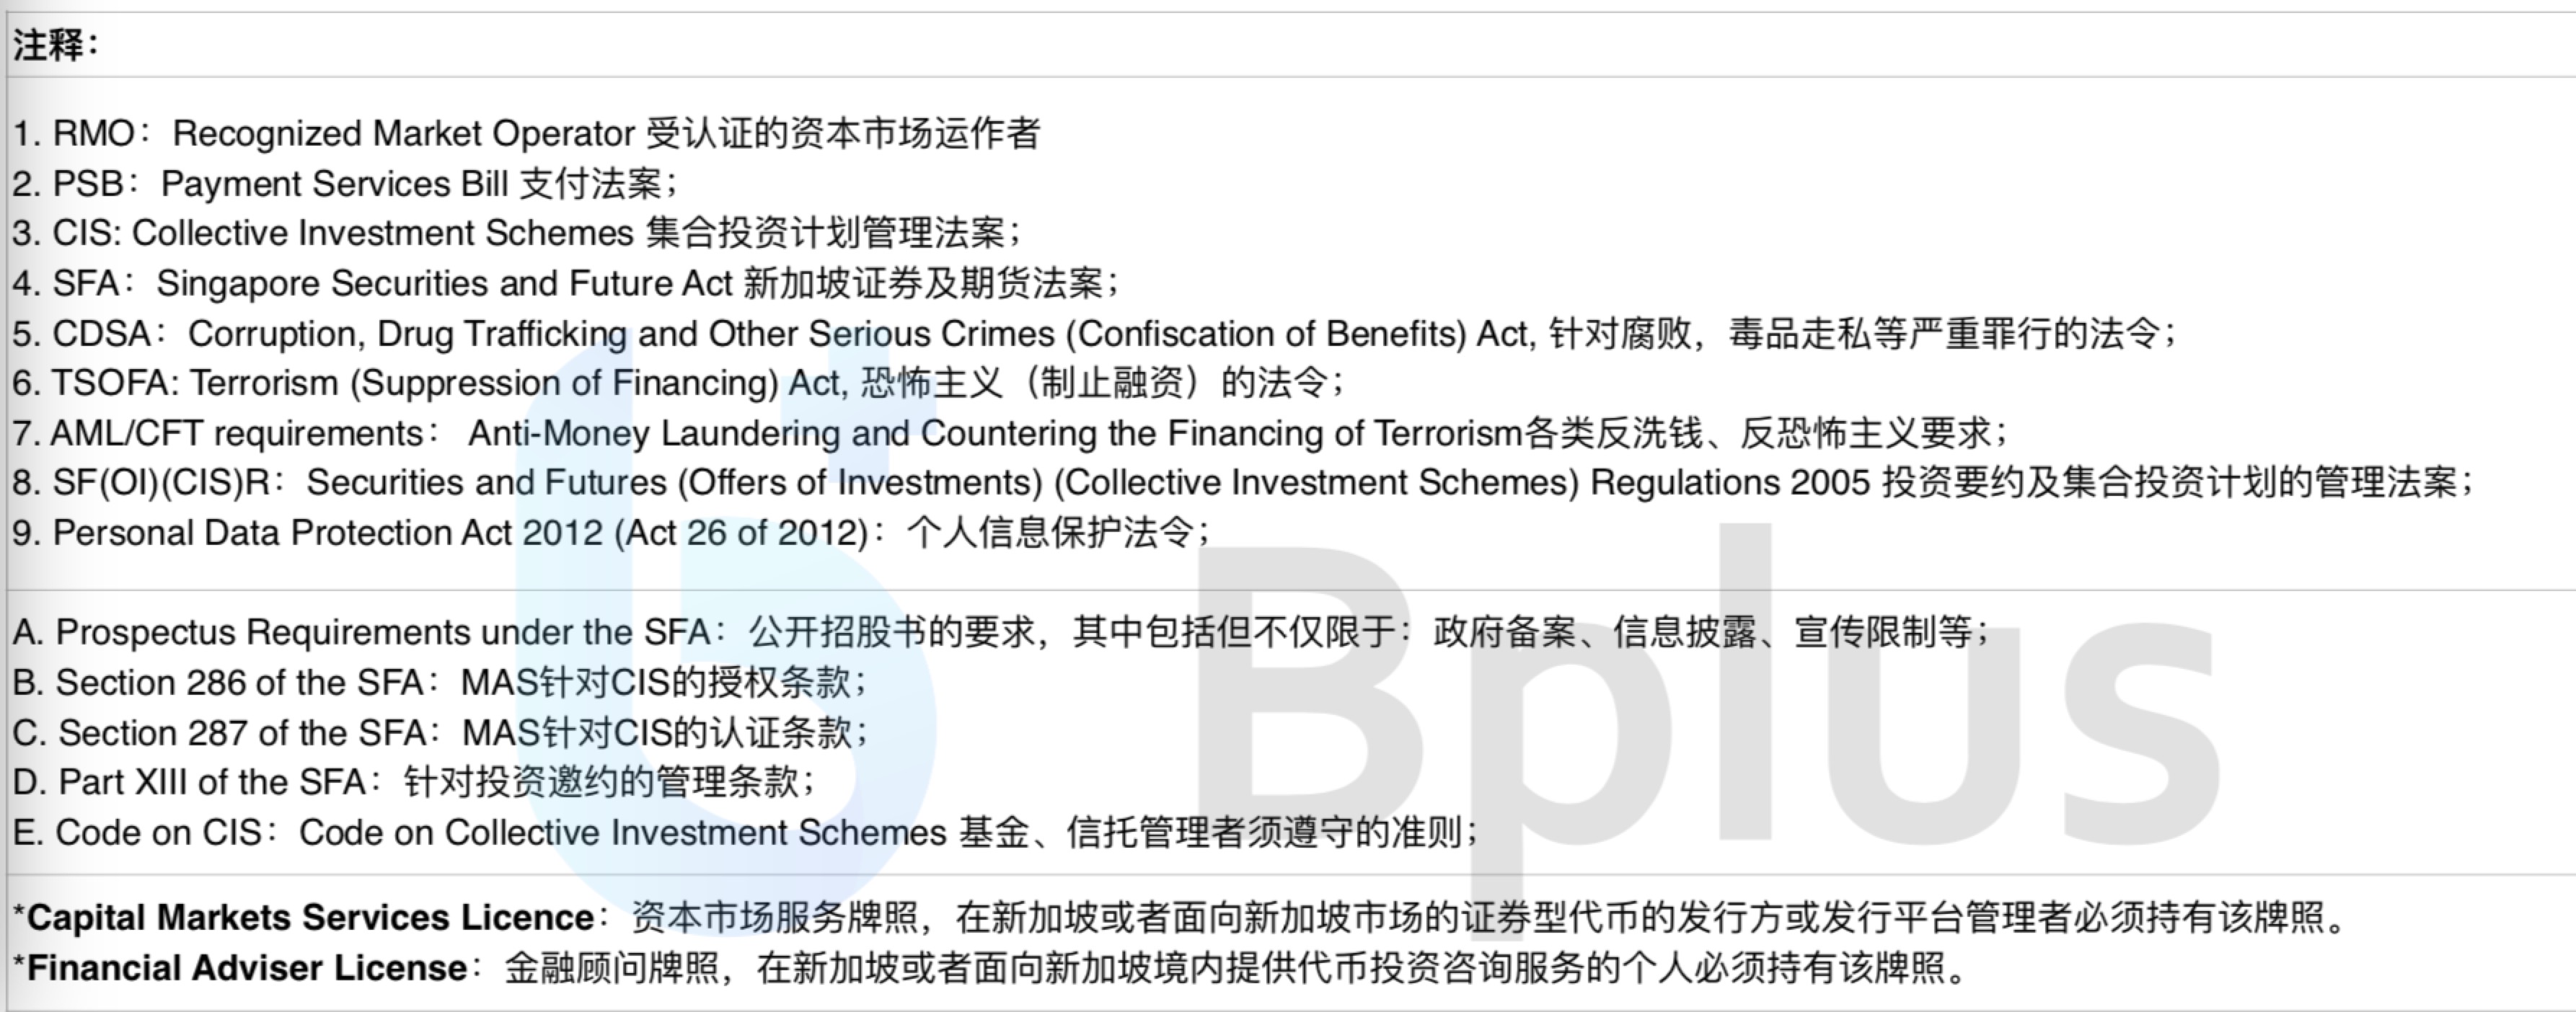The width and height of the screenshot is (2576, 1012).
Task: Click the Code on CIS note line
Action: click(x=746, y=833)
